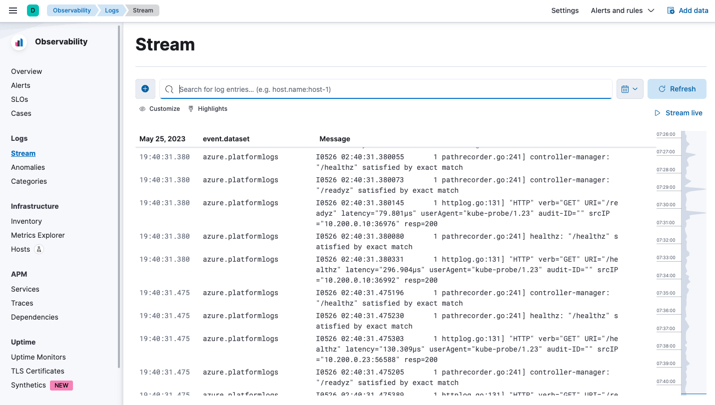
Task: Click the Observability breadcrumb
Action: tap(71, 10)
